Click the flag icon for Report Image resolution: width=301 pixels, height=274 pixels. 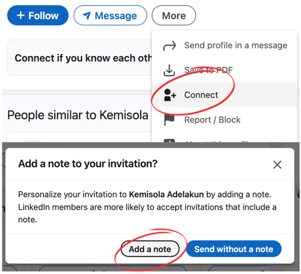pyautogui.click(x=169, y=120)
